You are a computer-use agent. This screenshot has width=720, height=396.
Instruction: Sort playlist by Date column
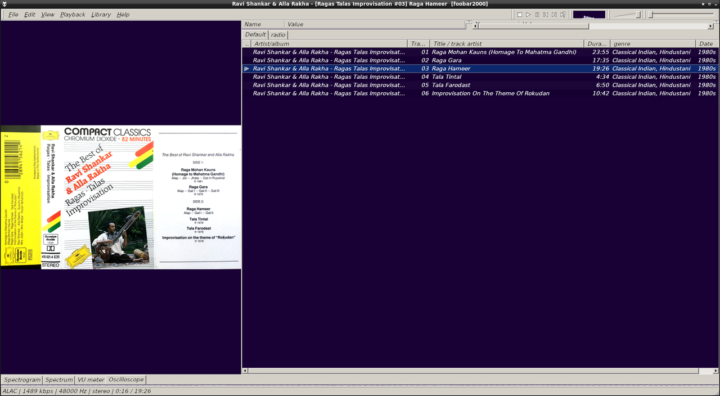click(x=708, y=43)
